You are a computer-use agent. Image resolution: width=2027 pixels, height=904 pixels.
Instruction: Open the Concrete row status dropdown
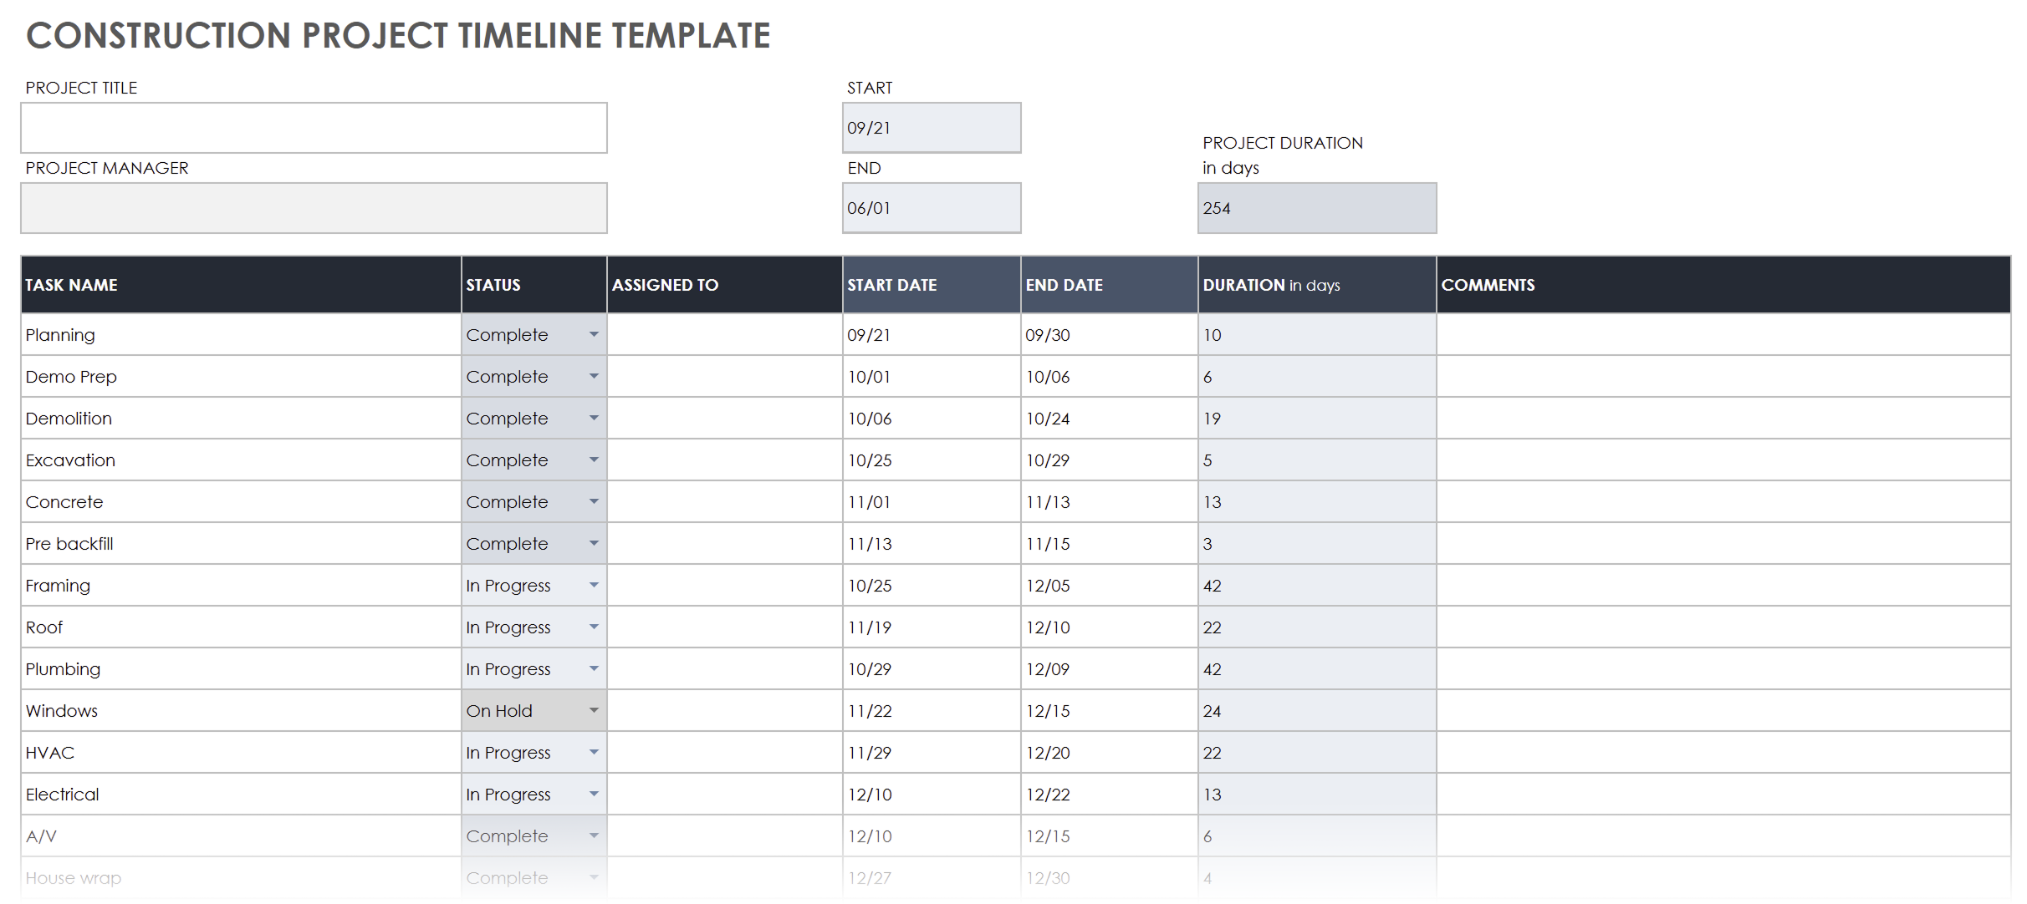click(x=594, y=501)
